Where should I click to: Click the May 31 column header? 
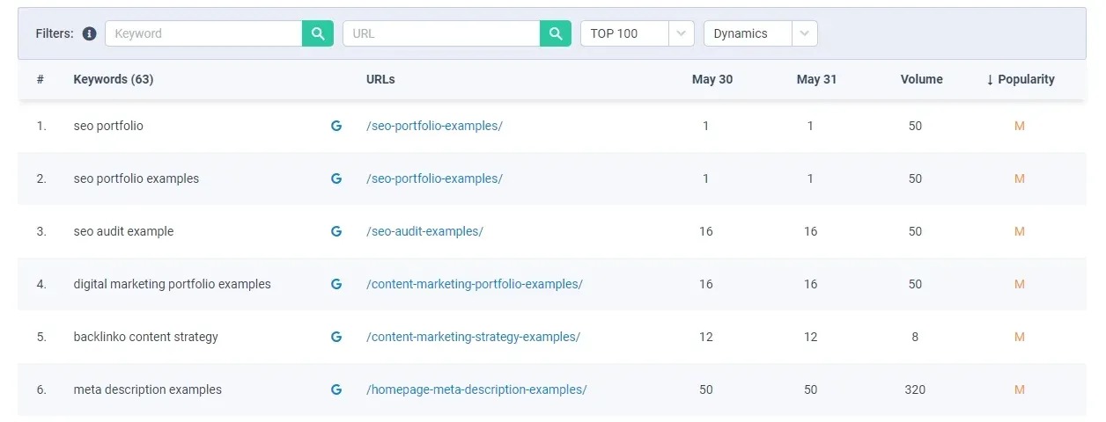[816, 79]
